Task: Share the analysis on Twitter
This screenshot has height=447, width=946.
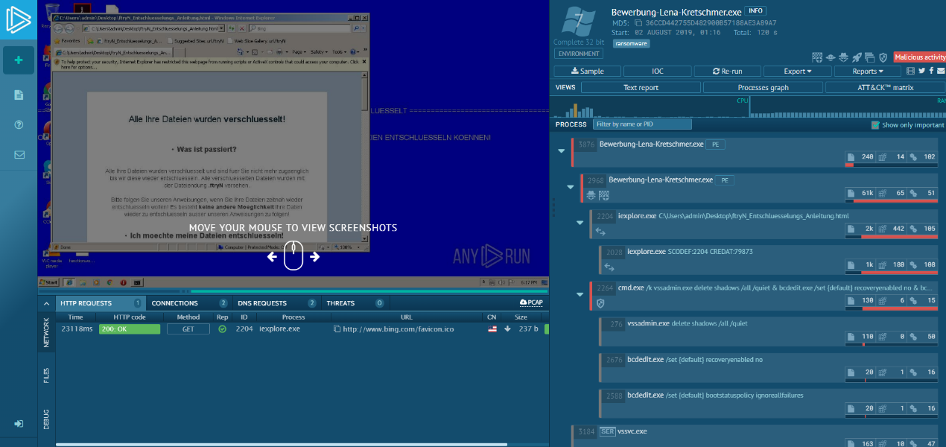Action: pyautogui.click(x=921, y=71)
